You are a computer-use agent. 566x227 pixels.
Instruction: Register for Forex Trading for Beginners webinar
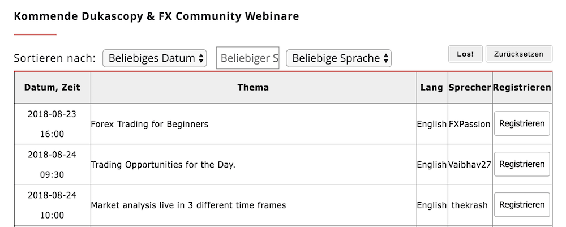pos(522,123)
